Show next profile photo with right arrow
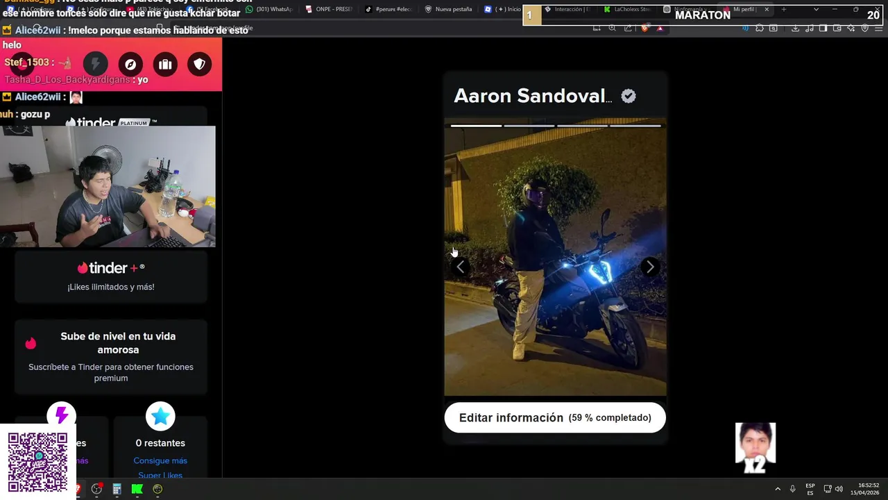 (650, 267)
